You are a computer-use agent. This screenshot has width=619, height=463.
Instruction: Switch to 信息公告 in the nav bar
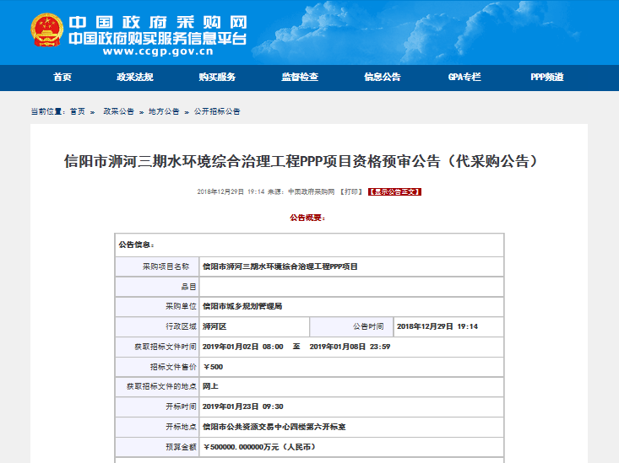point(382,78)
